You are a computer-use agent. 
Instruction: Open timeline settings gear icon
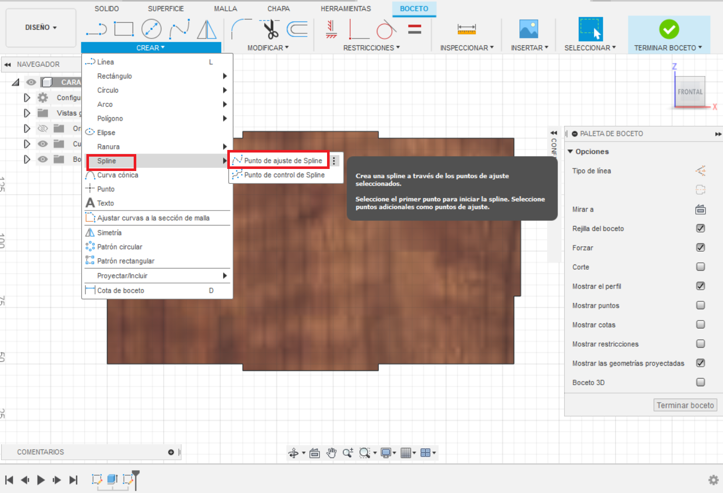coord(713,480)
